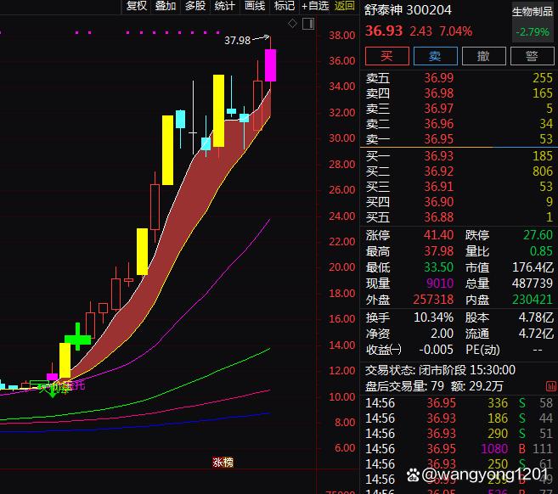Click the green cross candlestick near 14.00

tap(77, 338)
